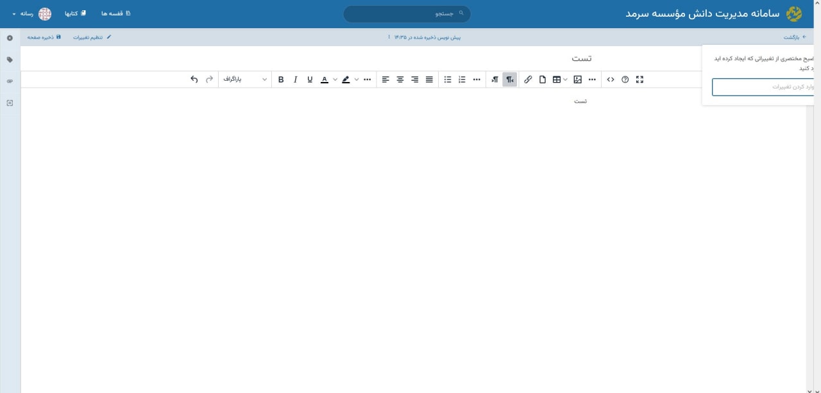Open the templates sidebar panel
Viewport: 821px width, 393px height.
[10, 103]
